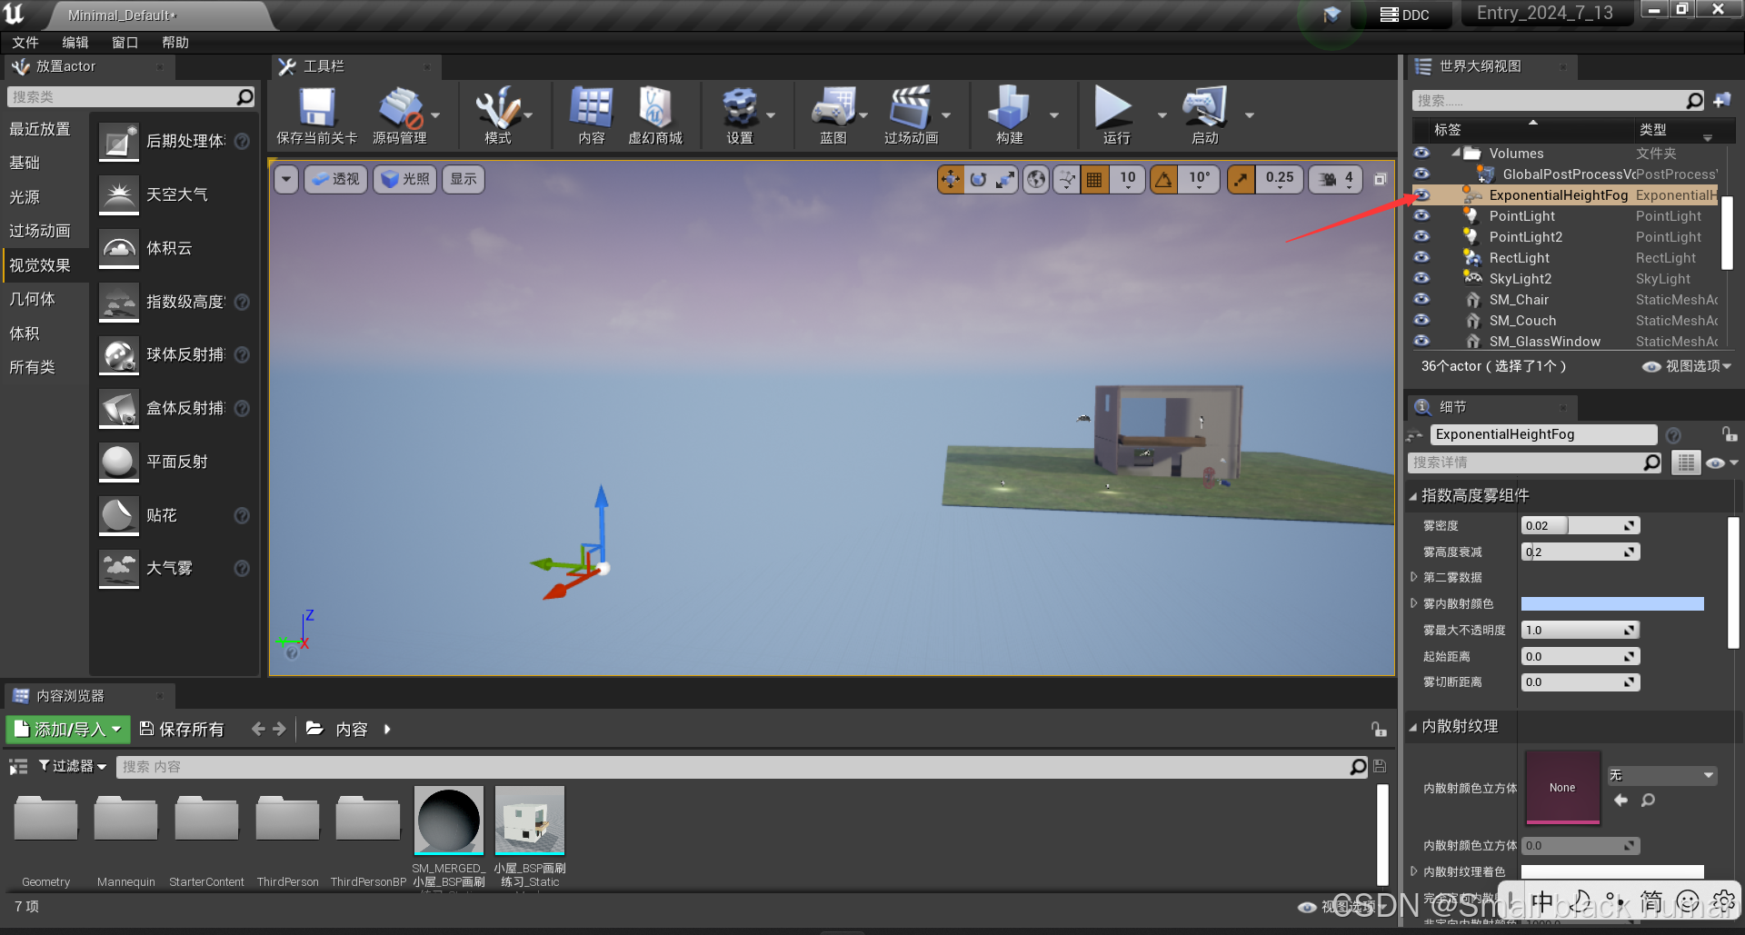
Task: Click the Save All (保存所有) button
Action: click(x=182, y=730)
